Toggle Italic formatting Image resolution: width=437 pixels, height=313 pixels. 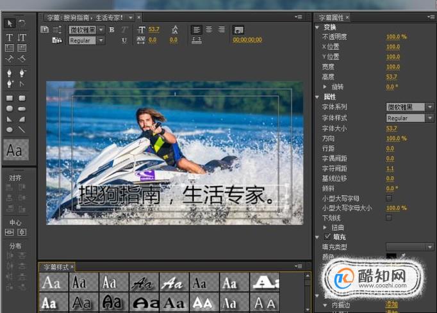click(x=124, y=29)
